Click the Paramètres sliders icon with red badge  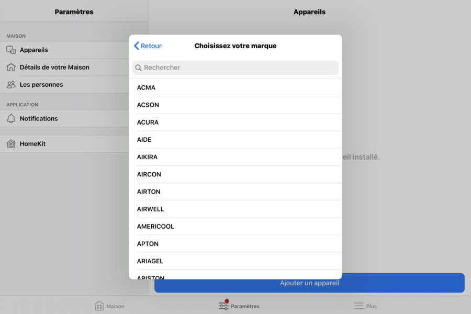click(x=224, y=305)
